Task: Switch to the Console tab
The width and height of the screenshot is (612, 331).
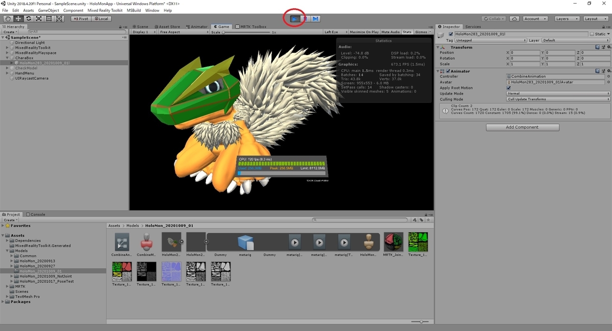Action: [36, 214]
